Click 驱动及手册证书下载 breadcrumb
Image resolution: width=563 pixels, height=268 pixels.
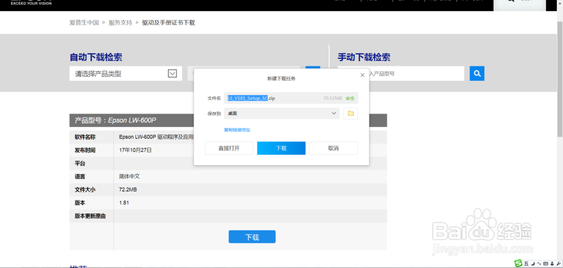point(168,23)
